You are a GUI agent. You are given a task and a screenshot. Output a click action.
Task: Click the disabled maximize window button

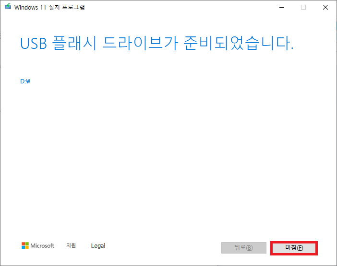pyautogui.click(x=303, y=7)
